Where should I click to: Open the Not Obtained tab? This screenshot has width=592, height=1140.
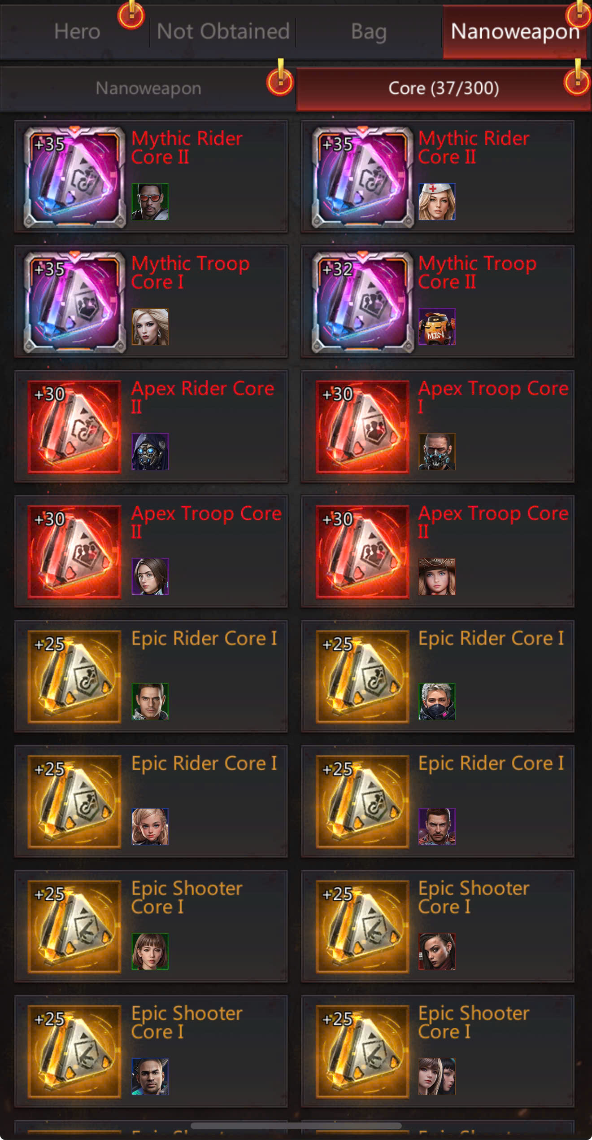point(223,31)
